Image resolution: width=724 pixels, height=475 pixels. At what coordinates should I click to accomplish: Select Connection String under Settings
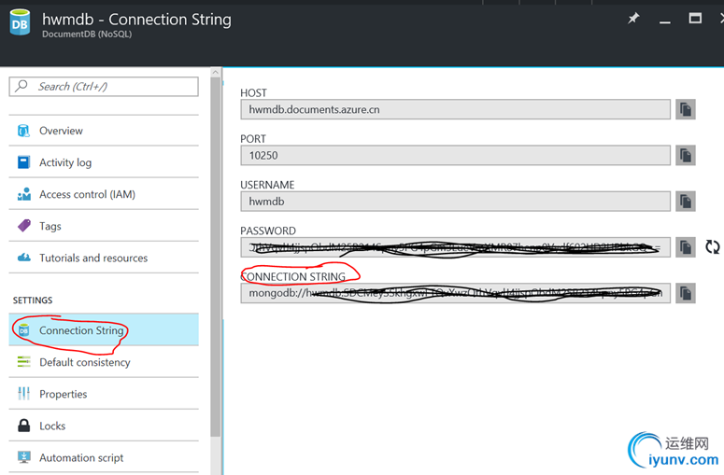(x=104, y=329)
